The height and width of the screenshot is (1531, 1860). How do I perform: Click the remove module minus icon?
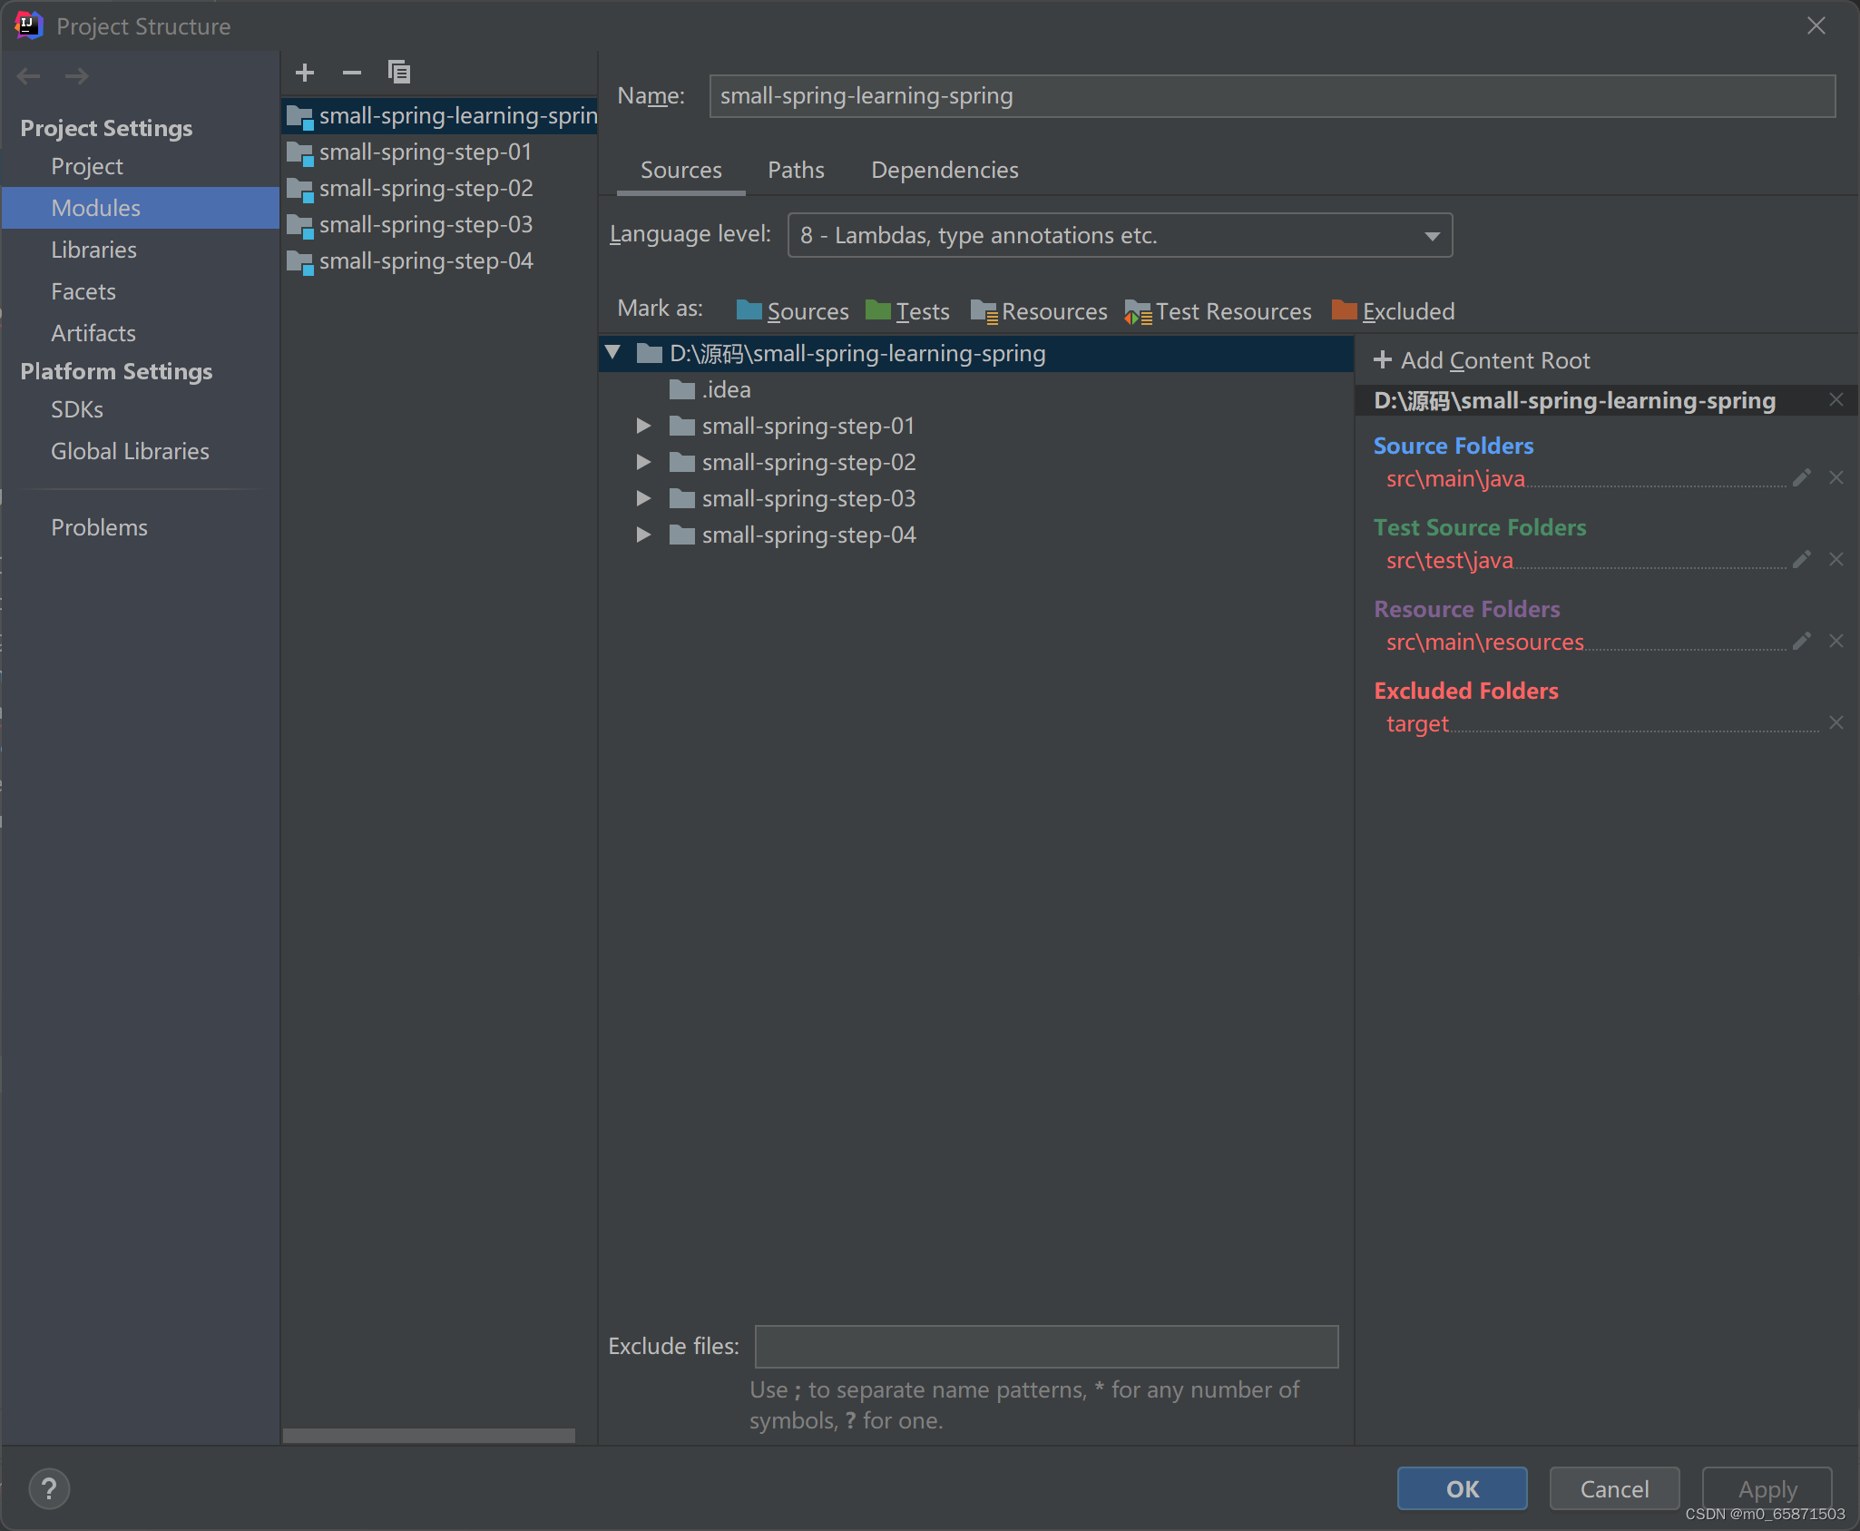[x=352, y=73]
